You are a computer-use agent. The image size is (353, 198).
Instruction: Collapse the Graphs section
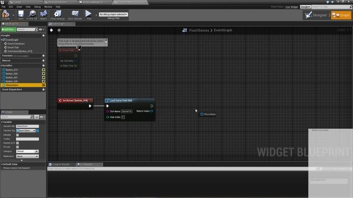pyautogui.click(x=2, y=35)
